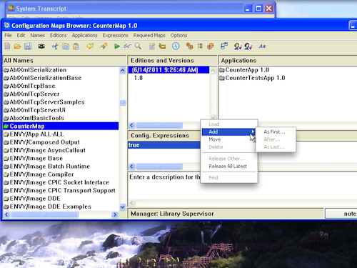Image resolution: width=357 pixels, height=268 pixels.
Task: Click the All Names scroll down arrow
Action: [x=122, y=207]
